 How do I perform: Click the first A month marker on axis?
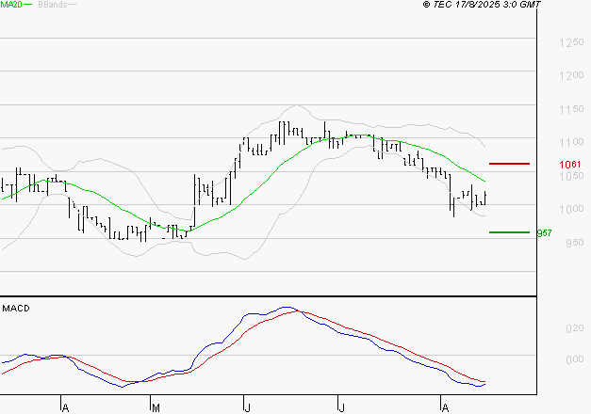[65, 406]
